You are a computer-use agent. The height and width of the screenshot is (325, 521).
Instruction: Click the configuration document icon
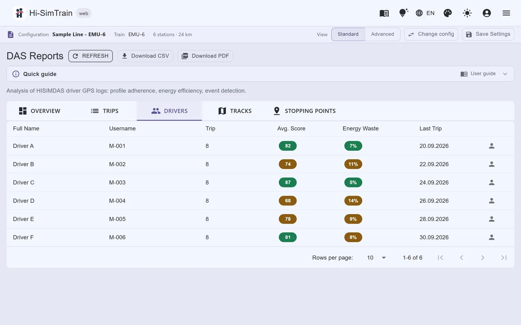[11, 35]
